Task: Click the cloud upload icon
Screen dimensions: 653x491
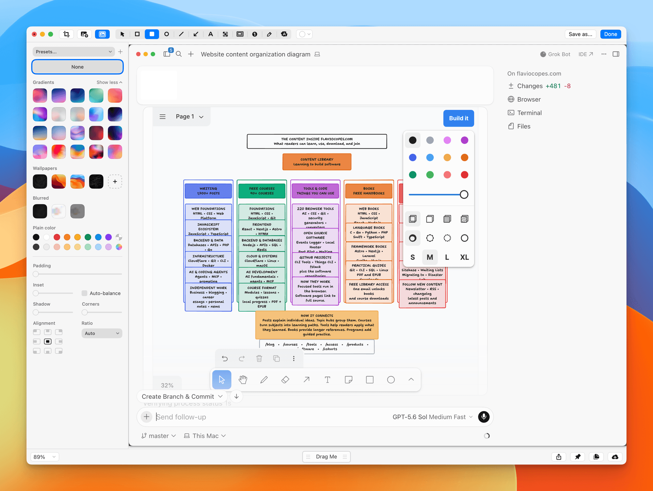Action: tap(615, 457)
